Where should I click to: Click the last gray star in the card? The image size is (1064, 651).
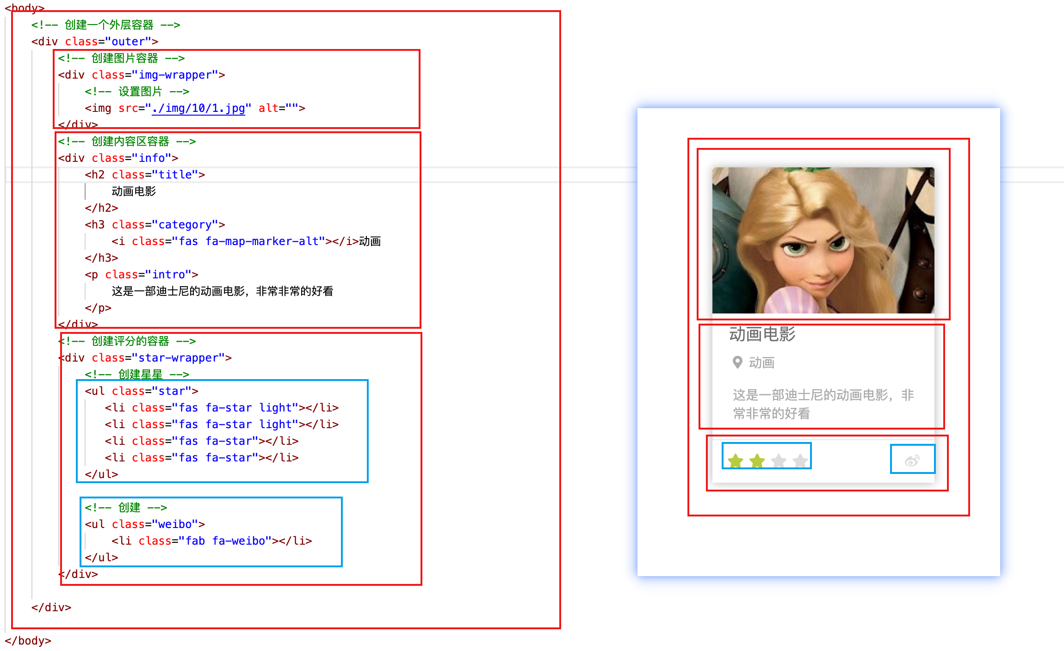[x=800, y=461]
